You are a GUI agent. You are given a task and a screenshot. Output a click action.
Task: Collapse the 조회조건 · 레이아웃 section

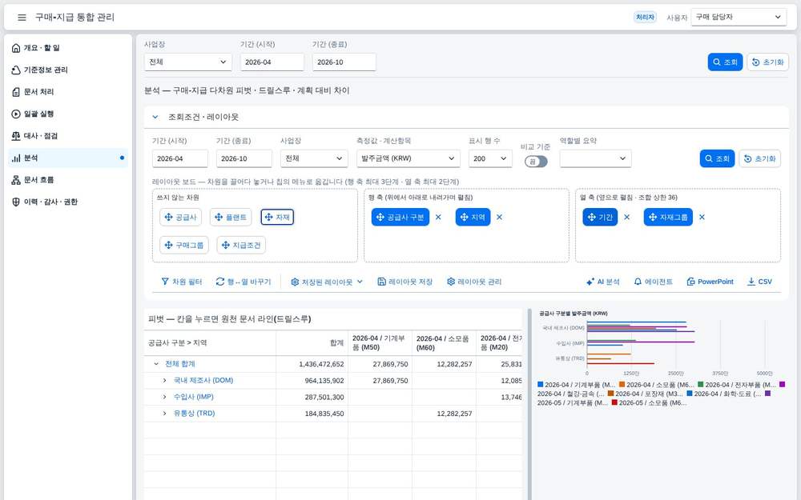pyautogui.click(x=155, y=117)
